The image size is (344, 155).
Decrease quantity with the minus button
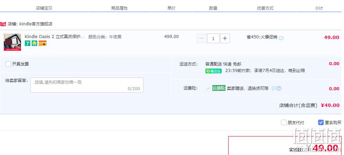coord(201,39)
